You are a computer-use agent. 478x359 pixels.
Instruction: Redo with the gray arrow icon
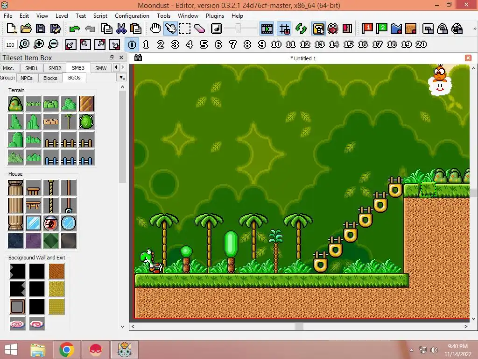pos(90,29)
